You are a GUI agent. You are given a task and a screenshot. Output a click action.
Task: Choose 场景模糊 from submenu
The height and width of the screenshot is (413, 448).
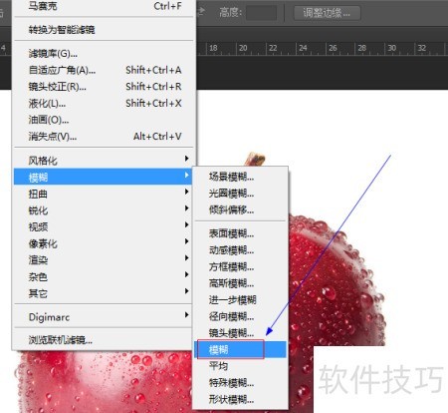(x=240, y=177)
